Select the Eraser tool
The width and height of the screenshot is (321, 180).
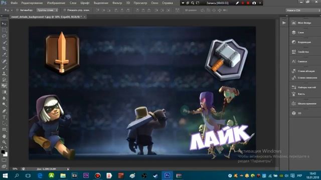(4, 86)
